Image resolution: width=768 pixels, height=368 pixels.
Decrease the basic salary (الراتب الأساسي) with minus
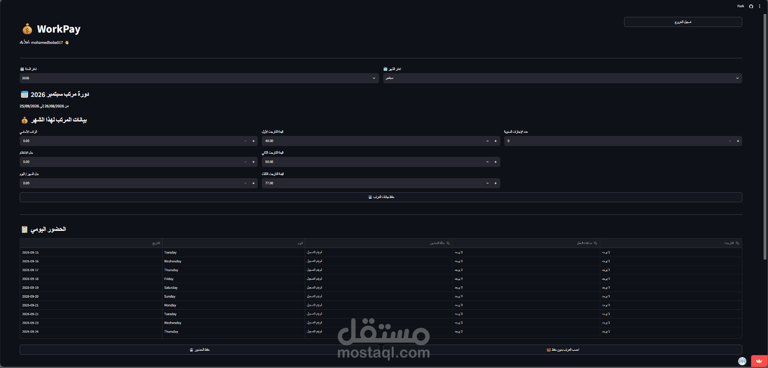245,141
